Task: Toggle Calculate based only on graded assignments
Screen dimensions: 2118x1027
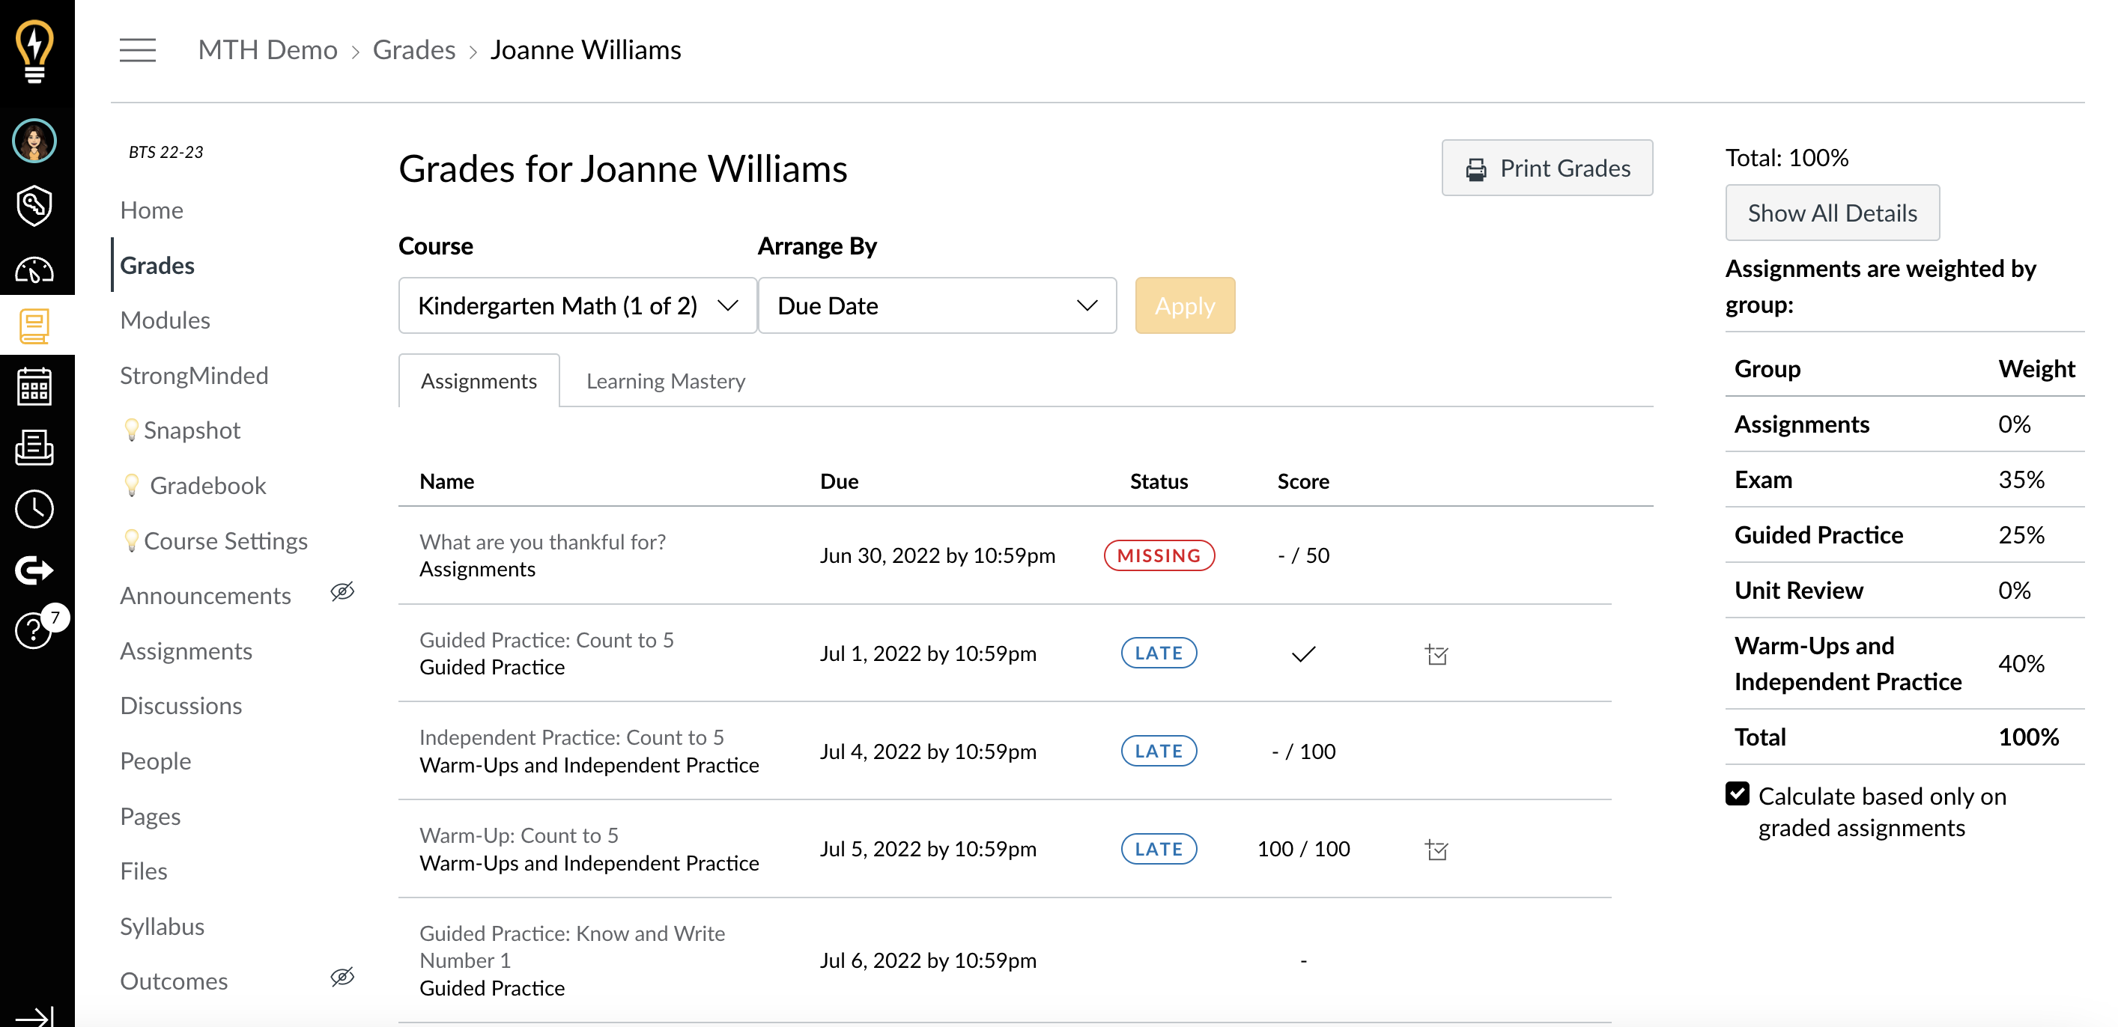Action: click(1738, 793)
